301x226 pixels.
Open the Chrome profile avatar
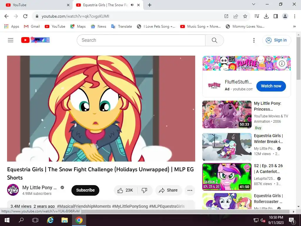click(x=285, y=16)
